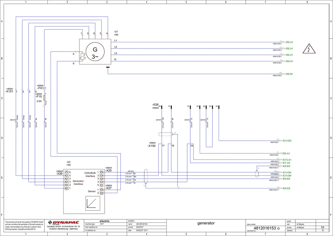Click A.Meyer in the user row

coord(301,224)
